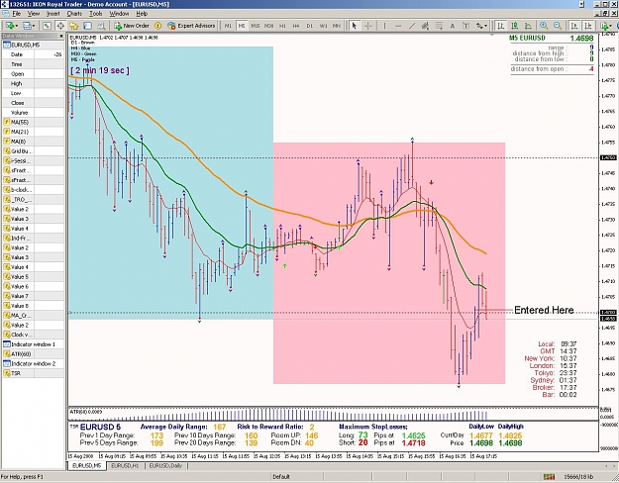Switch to the EURUSD,Daily chart tab
Viewport: 619px width, 483px height.
165,466
